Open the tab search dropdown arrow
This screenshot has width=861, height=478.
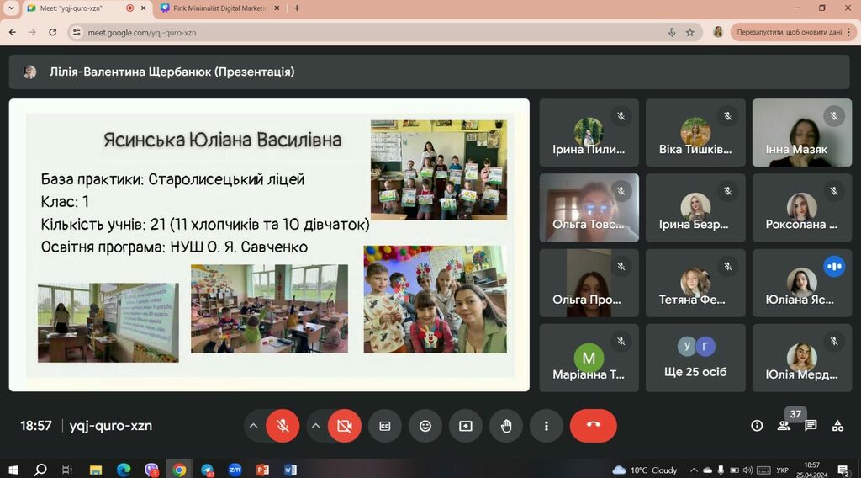(11, 8)
